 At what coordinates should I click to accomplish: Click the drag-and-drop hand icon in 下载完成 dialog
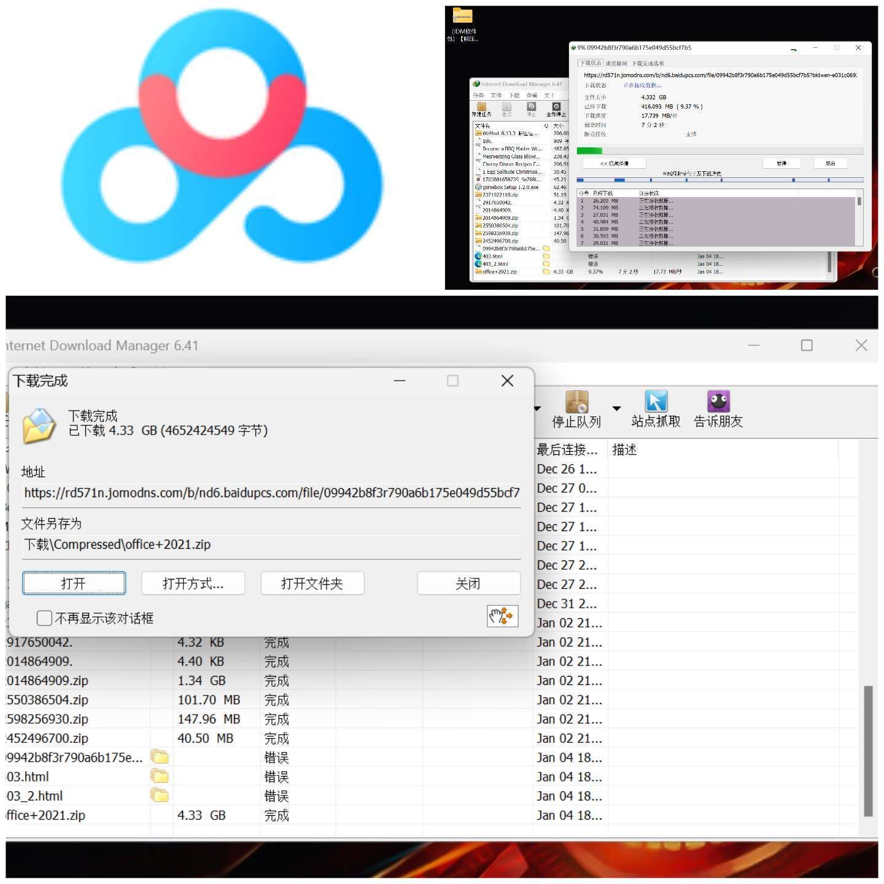coord(503,616)
